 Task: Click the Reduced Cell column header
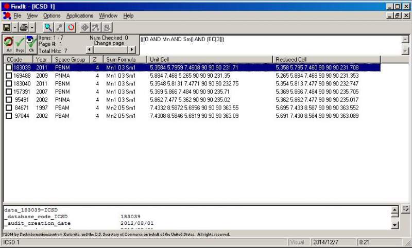pyautogui.click(x=327, y=60)
